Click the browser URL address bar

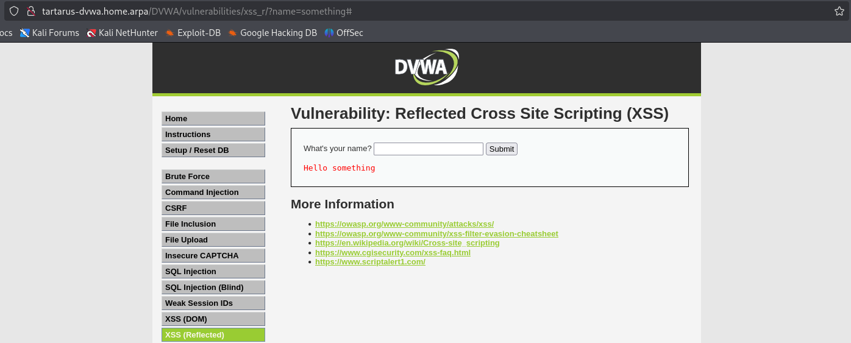pyautogui.click(x=427, y=11)
